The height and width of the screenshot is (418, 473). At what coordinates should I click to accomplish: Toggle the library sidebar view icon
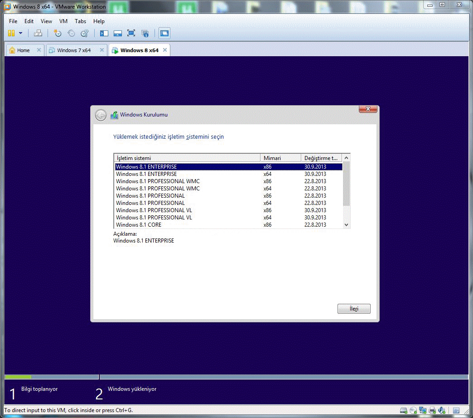104,33
